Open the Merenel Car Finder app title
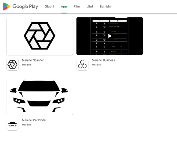Image resolution: width=177 pixels, height=148 pixels. click(34, 120)
